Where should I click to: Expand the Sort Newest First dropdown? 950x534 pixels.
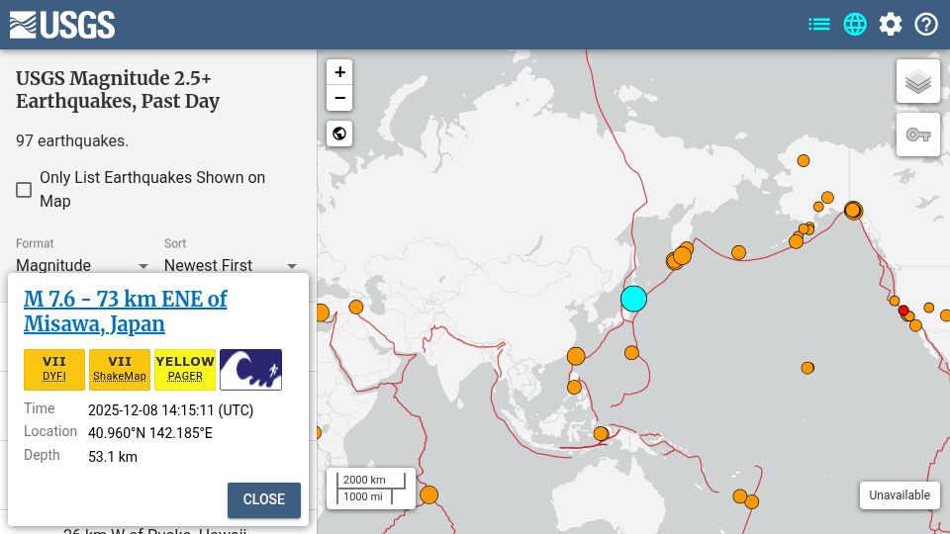231,265
